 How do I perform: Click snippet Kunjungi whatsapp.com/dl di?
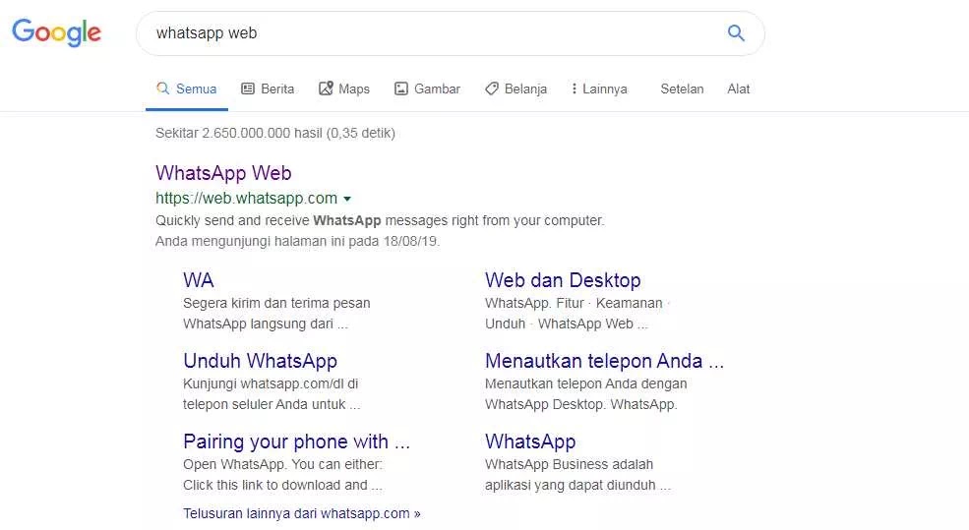point(271,383)
